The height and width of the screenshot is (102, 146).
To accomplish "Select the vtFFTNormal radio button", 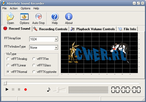I will point(8,72).
